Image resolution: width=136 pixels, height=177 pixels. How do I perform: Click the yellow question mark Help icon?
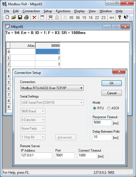(119, 17)
